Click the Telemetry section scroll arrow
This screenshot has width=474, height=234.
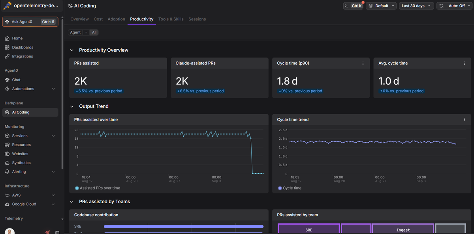coord(62,219)
